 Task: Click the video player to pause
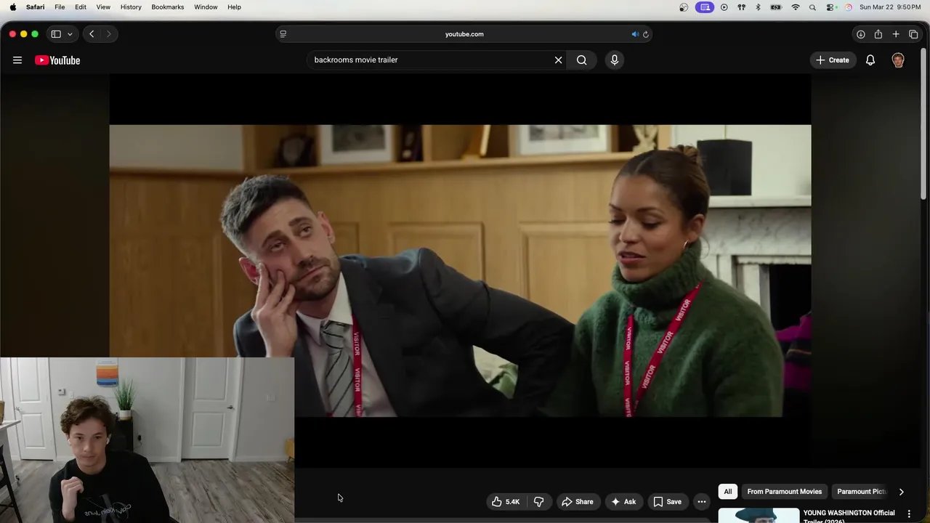[x=461, y=271]
